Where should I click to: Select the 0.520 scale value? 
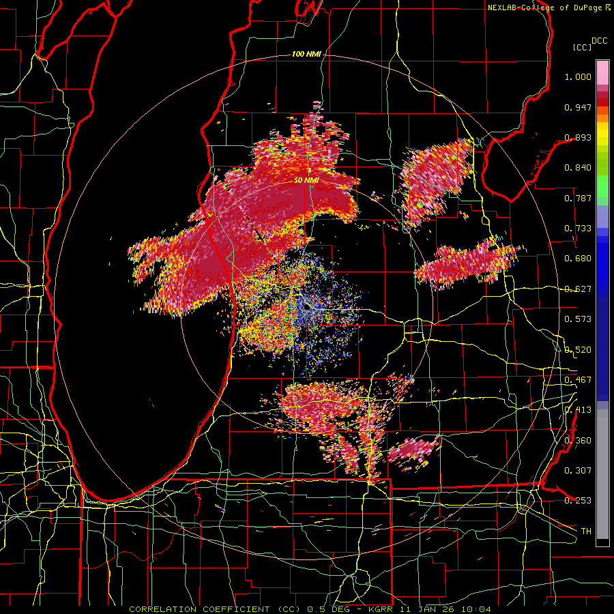(x=578, y=350)
